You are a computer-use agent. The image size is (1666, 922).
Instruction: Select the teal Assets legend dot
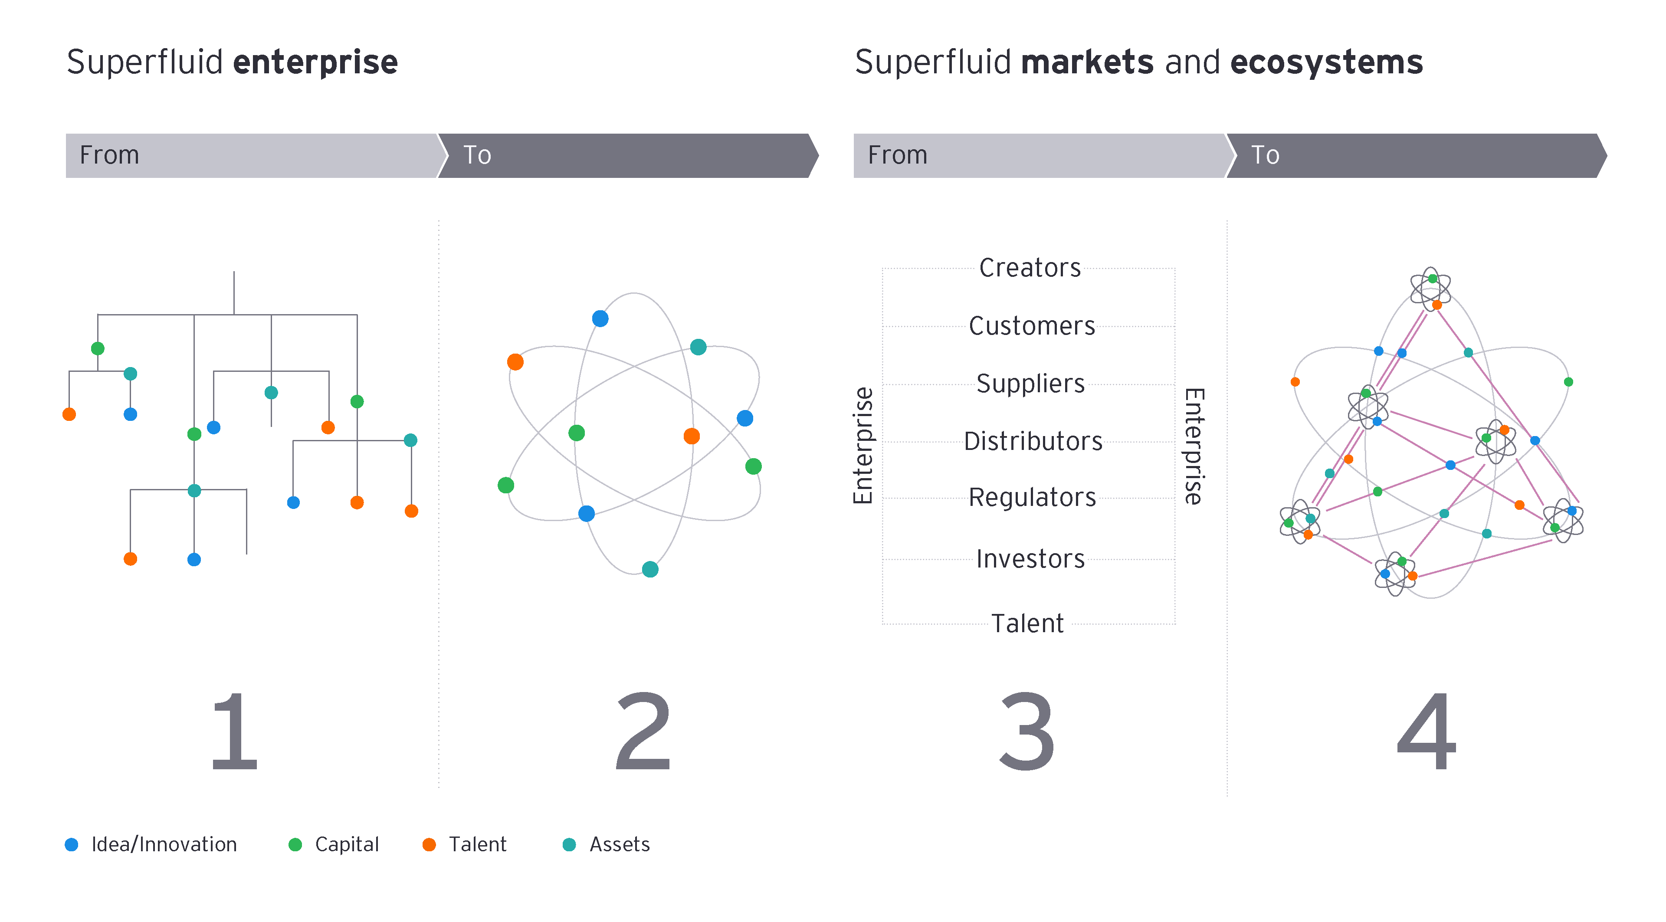click(x=569, y=844)
